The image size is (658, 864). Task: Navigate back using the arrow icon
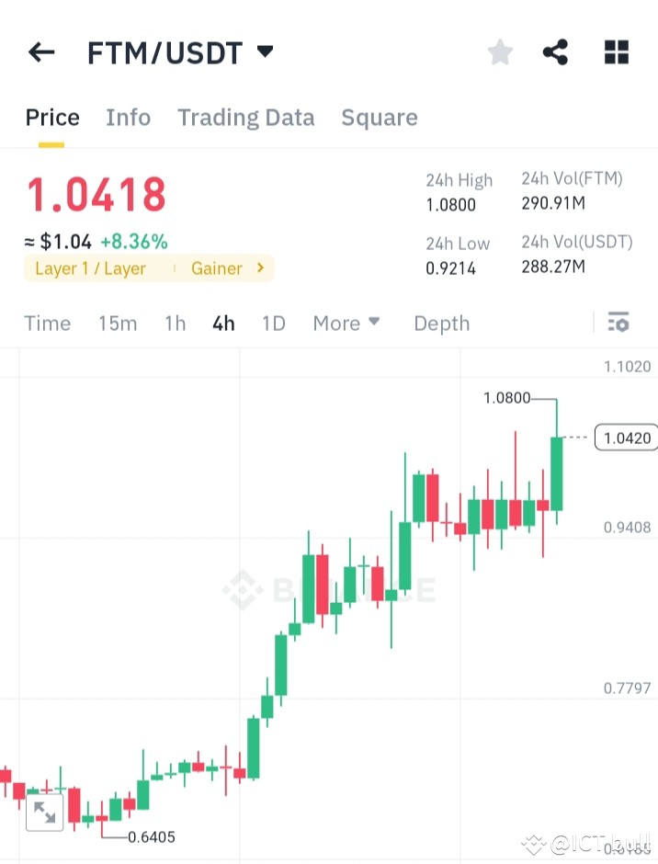(x=40, y=52)
